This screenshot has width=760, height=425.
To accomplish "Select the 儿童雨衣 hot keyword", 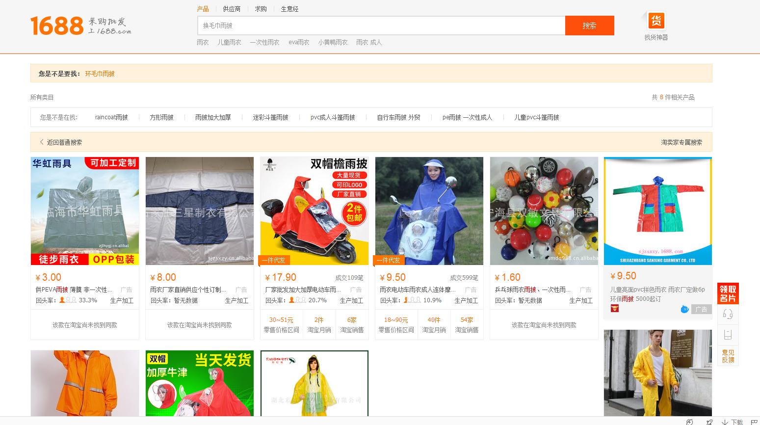I will click(x=229, y=42).
